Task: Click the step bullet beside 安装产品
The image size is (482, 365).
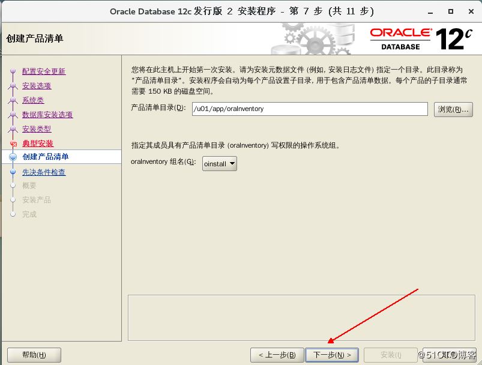Action: coord(13,200)
